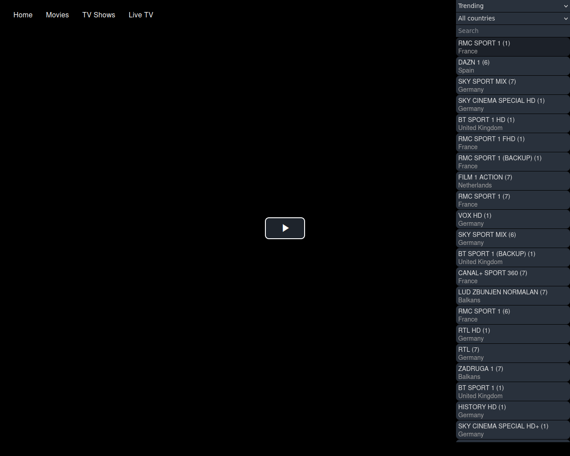This screenshot has width=570, height=456.
Task: Select BT SPORT 1 (BACKUP) (1)
Action: point(513,257)
